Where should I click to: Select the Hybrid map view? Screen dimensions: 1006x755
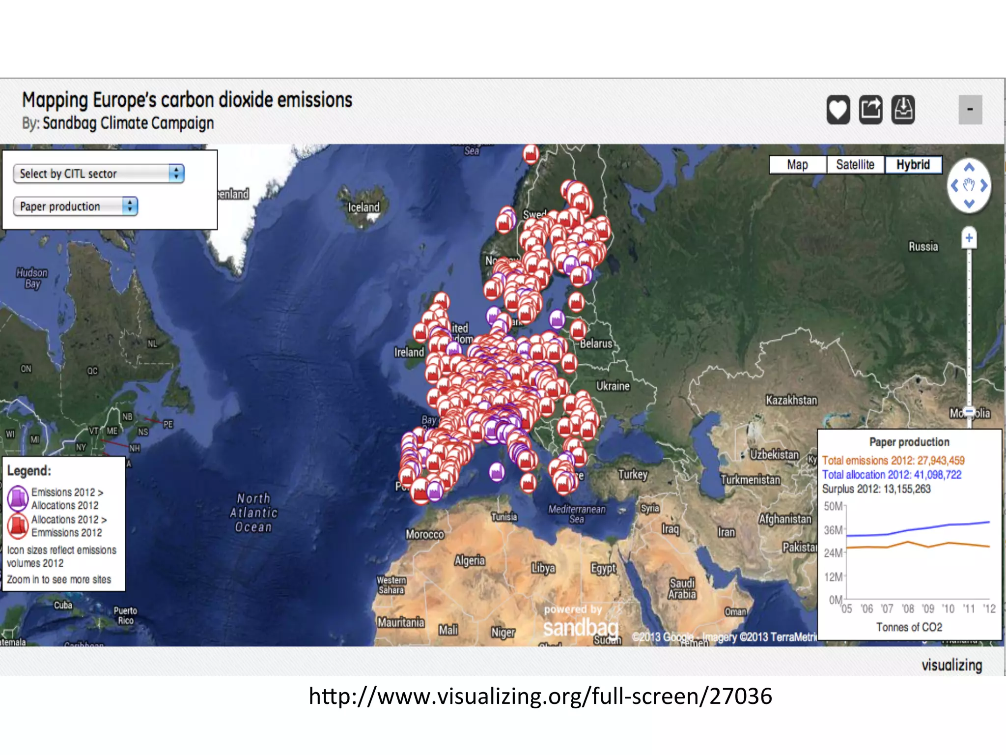(913, 165)
